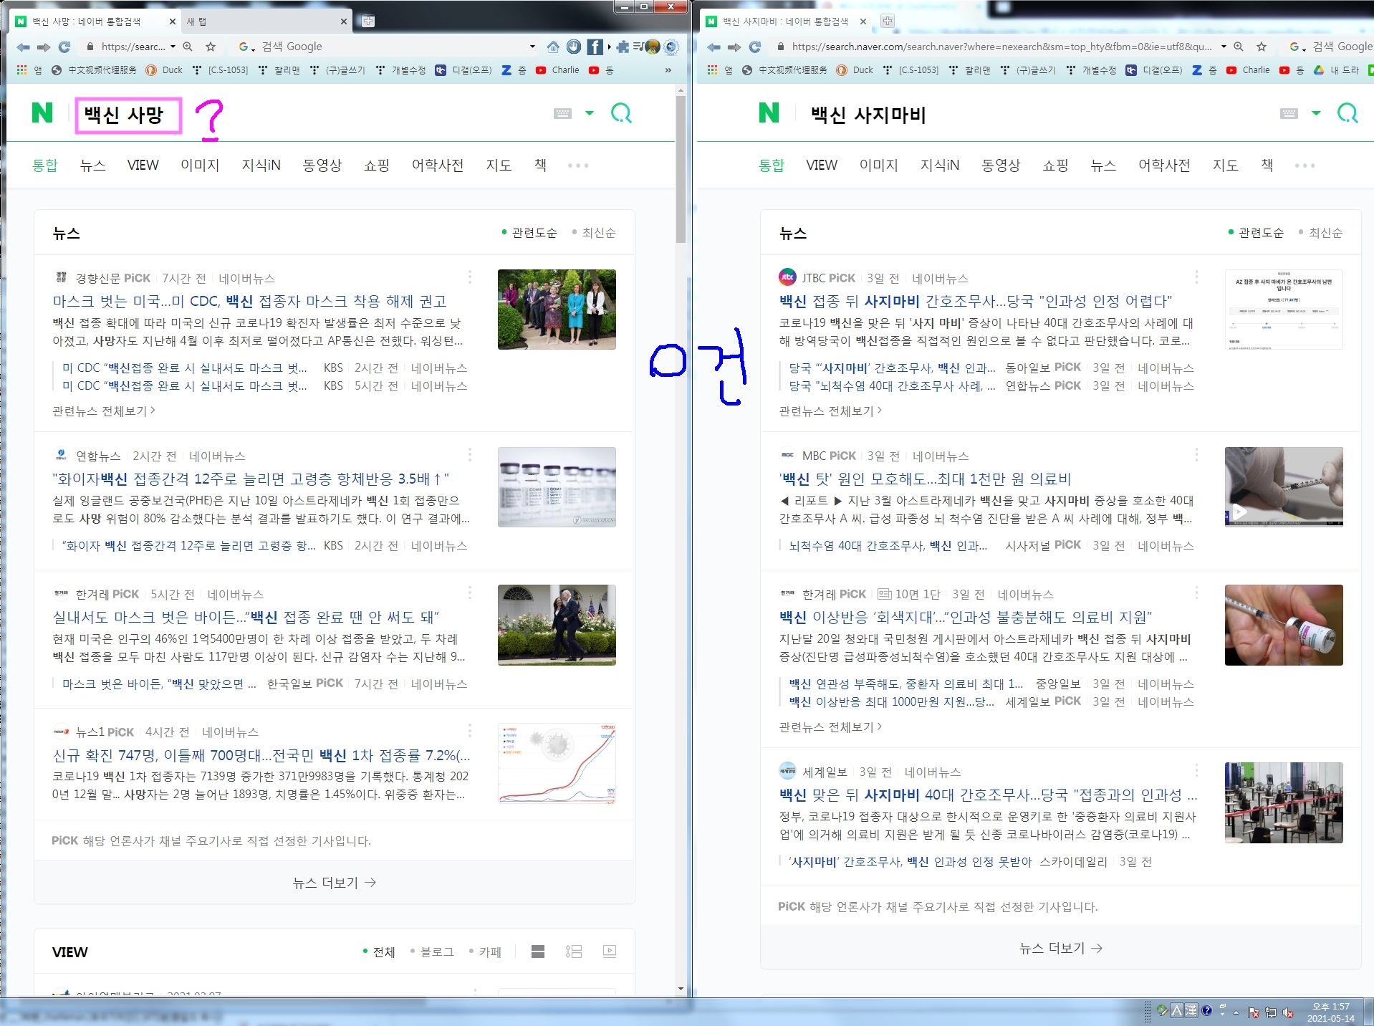Viewport: 1374px width, 1026px height.
Task: Switch VIEW section to the video layout
Action: [x=610, y=951]
